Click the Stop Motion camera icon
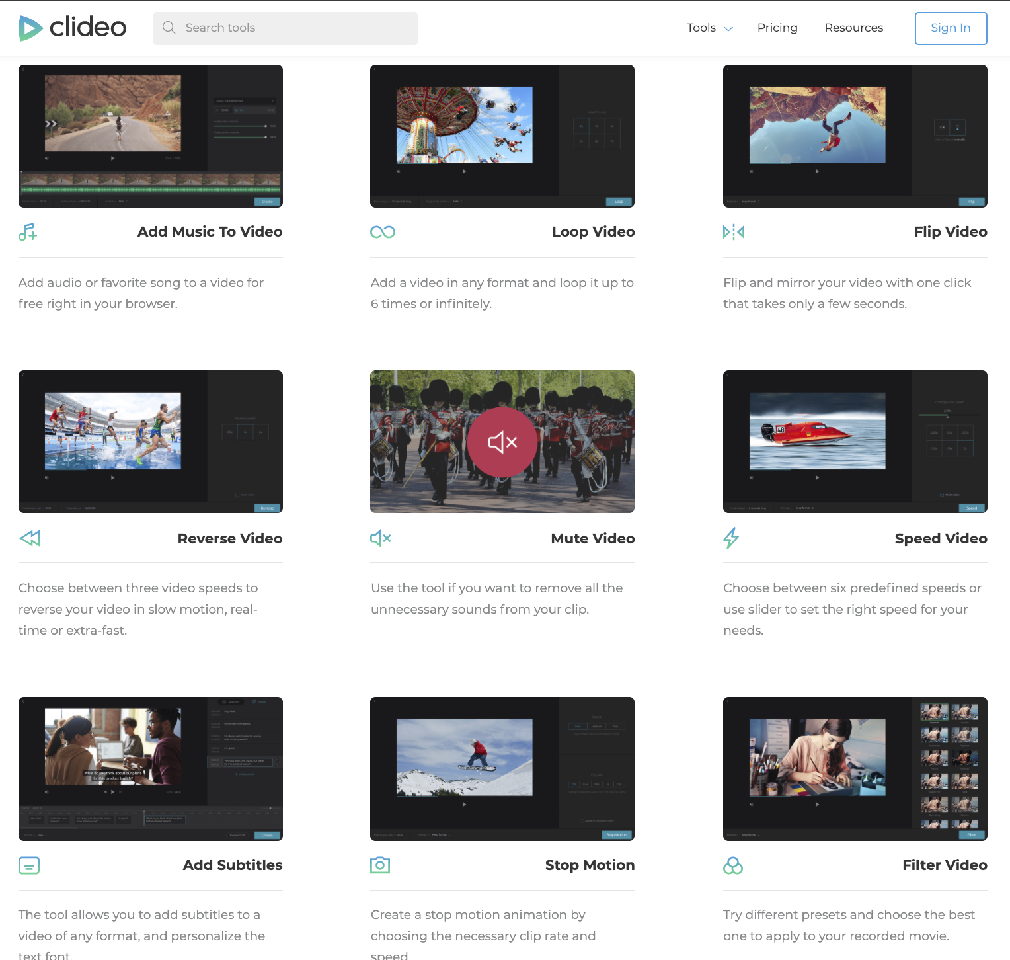 [380, 865]
